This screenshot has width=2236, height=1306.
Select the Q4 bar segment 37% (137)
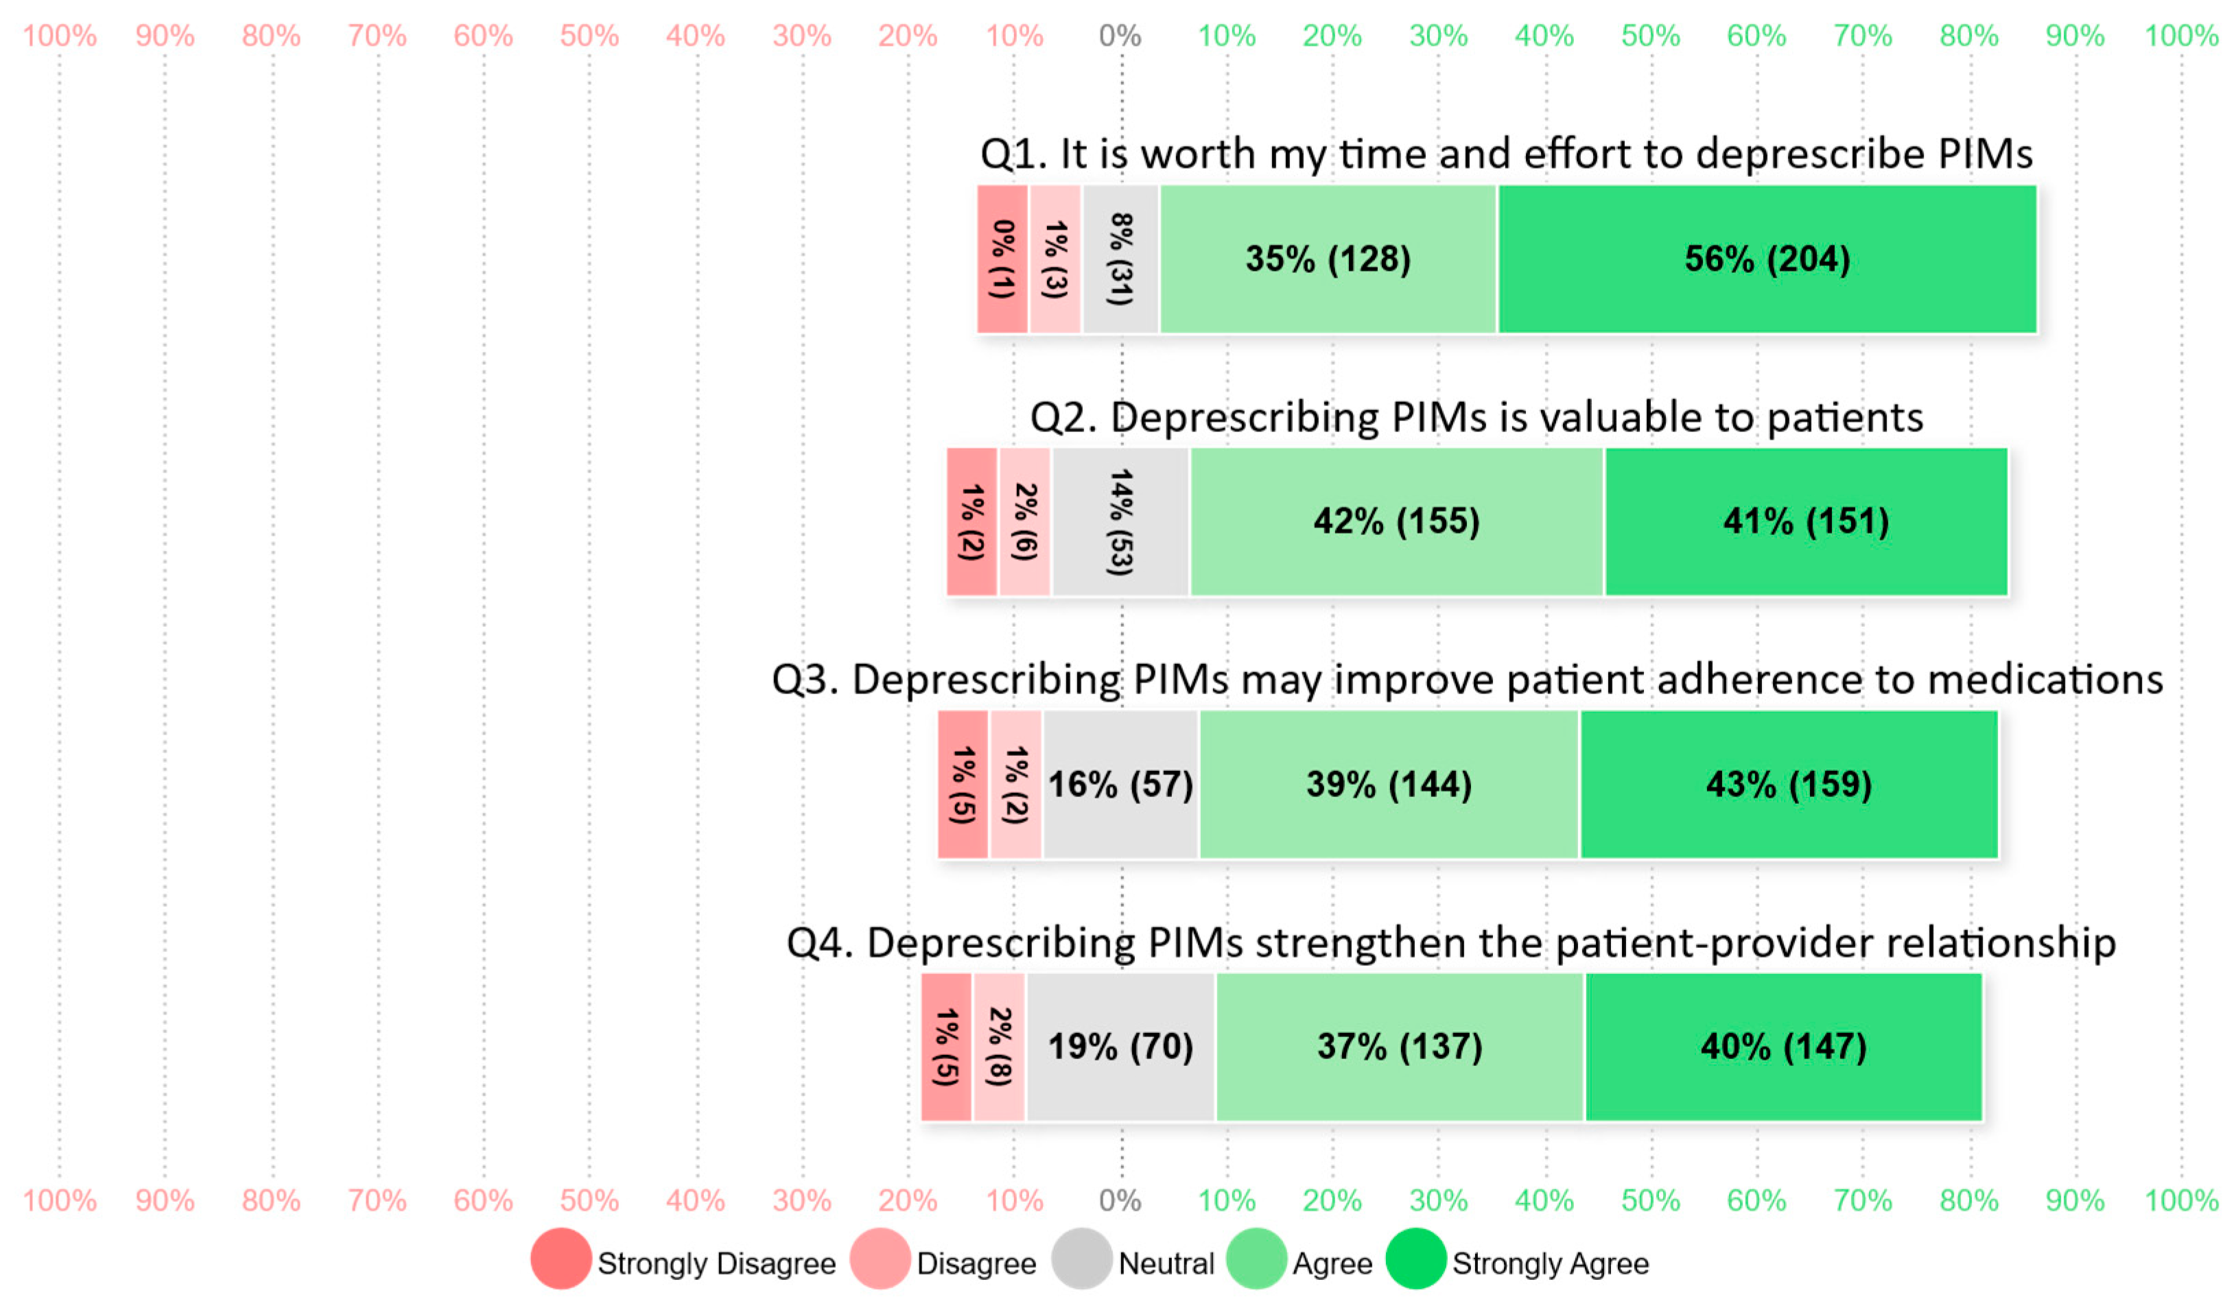click(x=1399, y=1047)
